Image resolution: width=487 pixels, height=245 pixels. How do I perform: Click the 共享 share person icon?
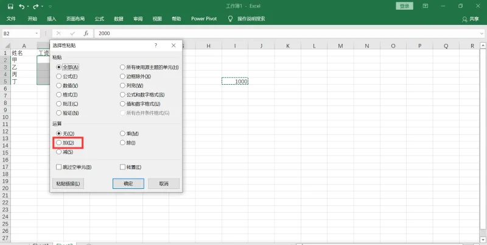pos(464,20)
